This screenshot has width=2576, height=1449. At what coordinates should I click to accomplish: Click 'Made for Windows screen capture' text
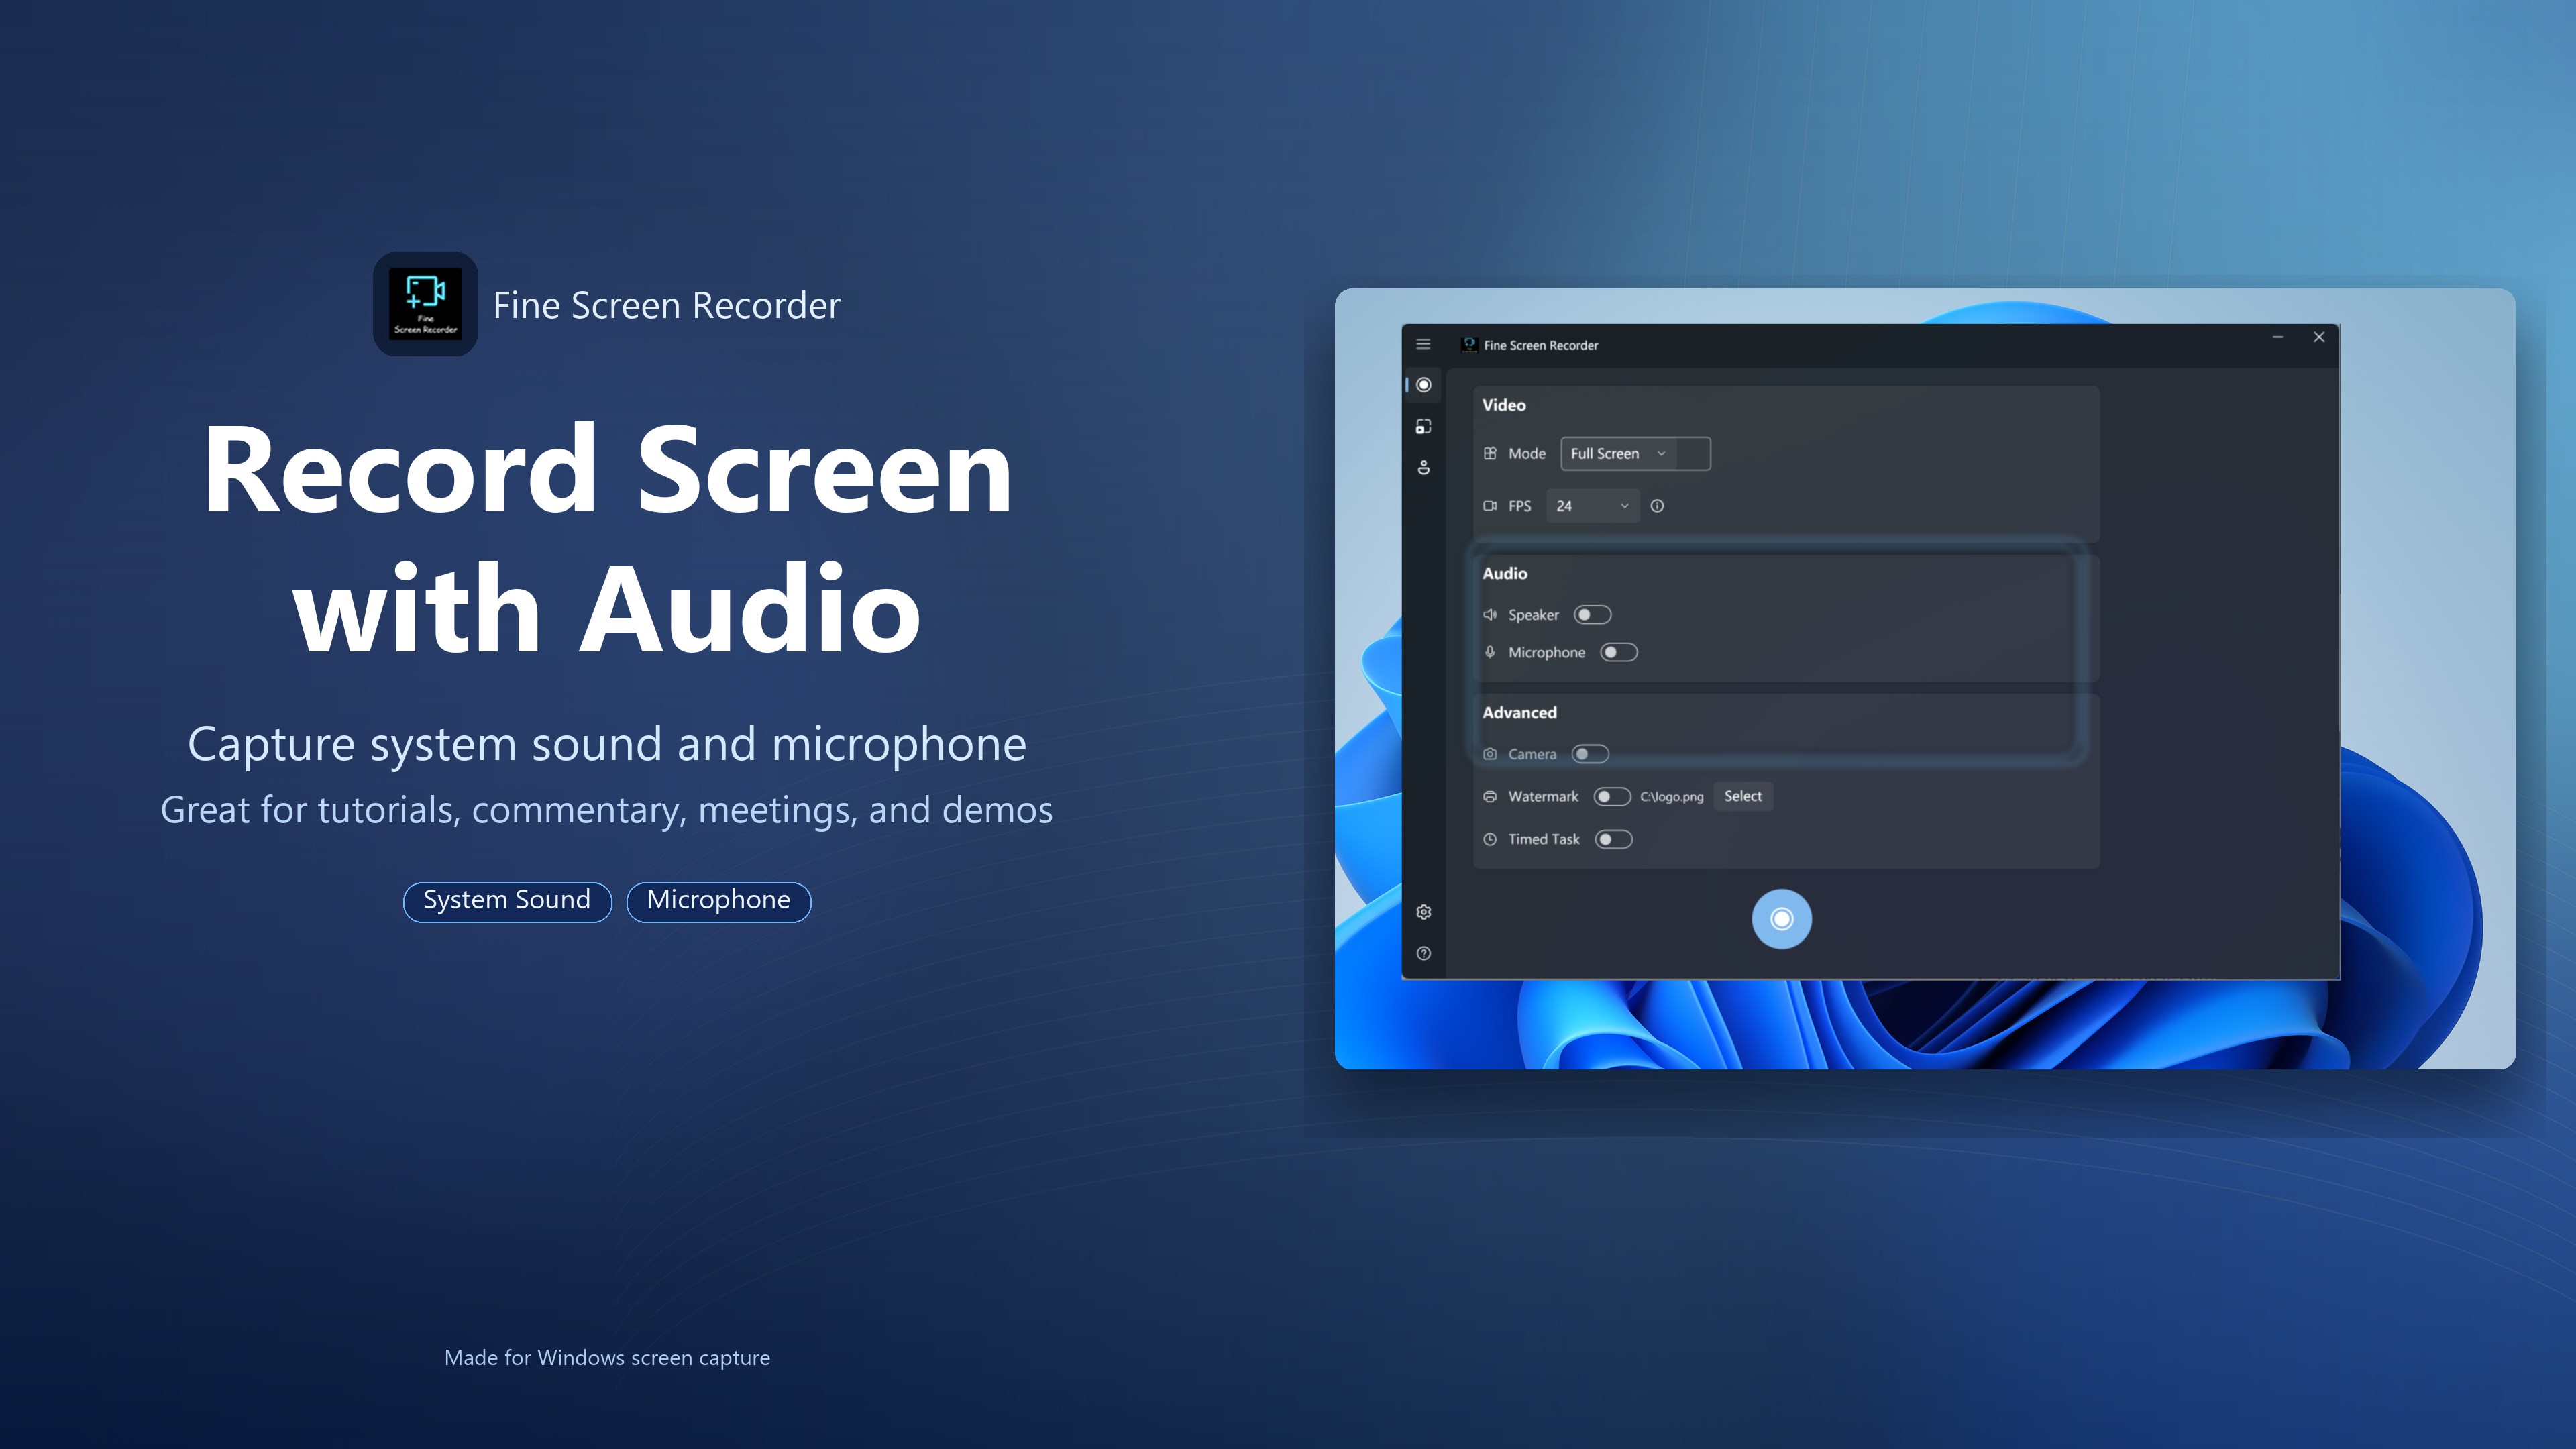[x=607, y=1358]
